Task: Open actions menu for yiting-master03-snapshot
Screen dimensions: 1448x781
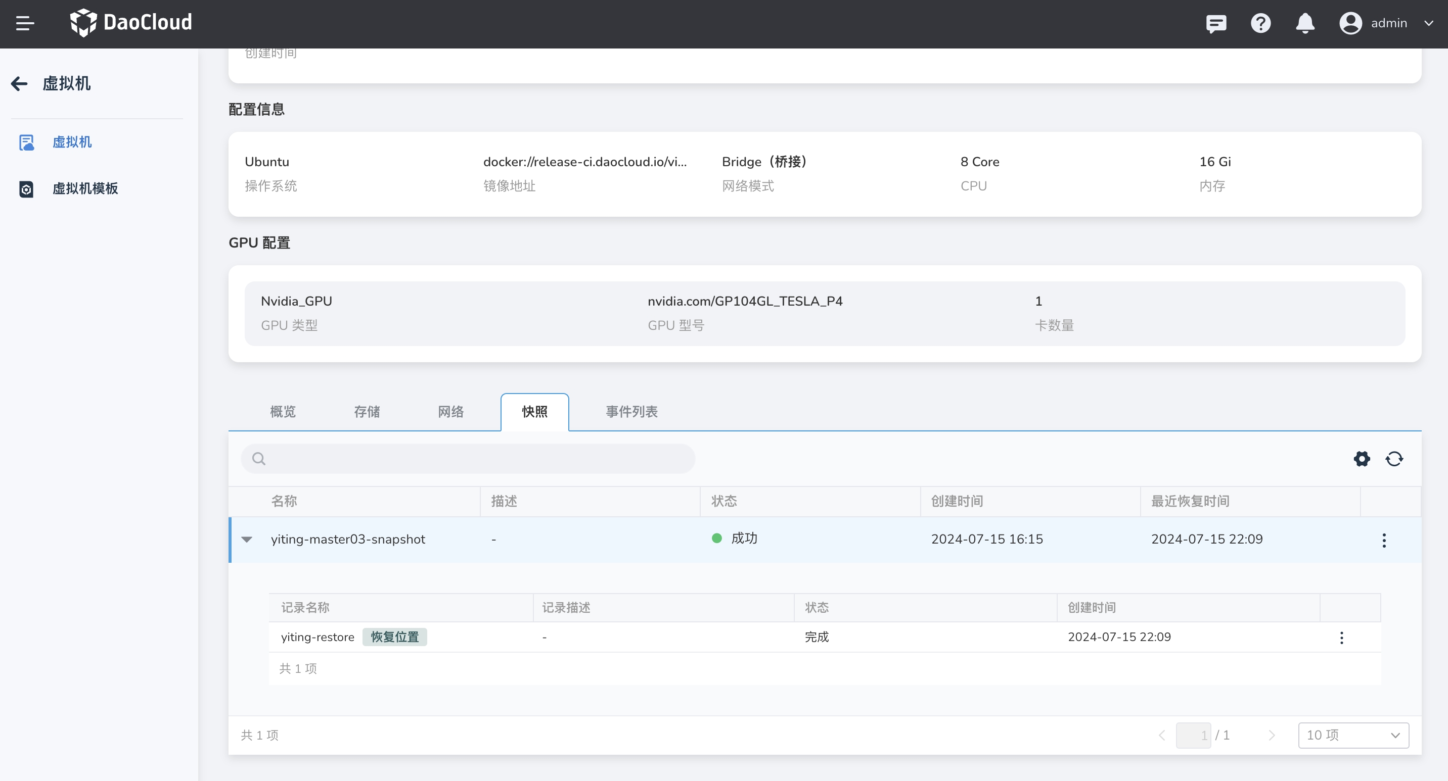Action: click(1384, 540)
